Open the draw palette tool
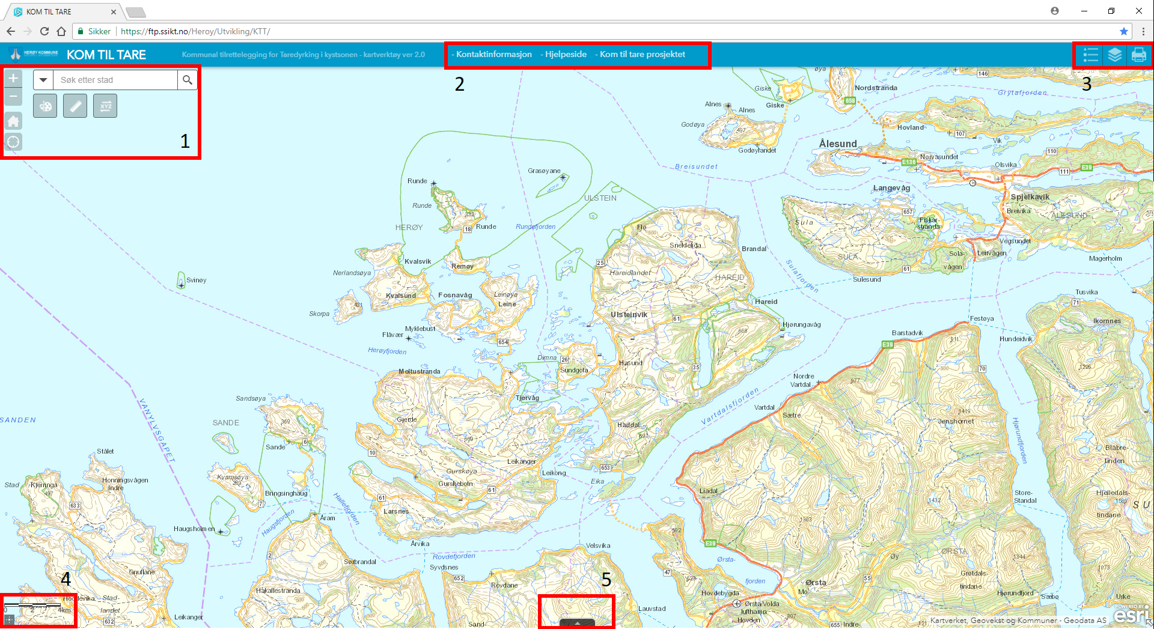Image resolution: width=1154 pixels, height=629 pixels. 45,106
